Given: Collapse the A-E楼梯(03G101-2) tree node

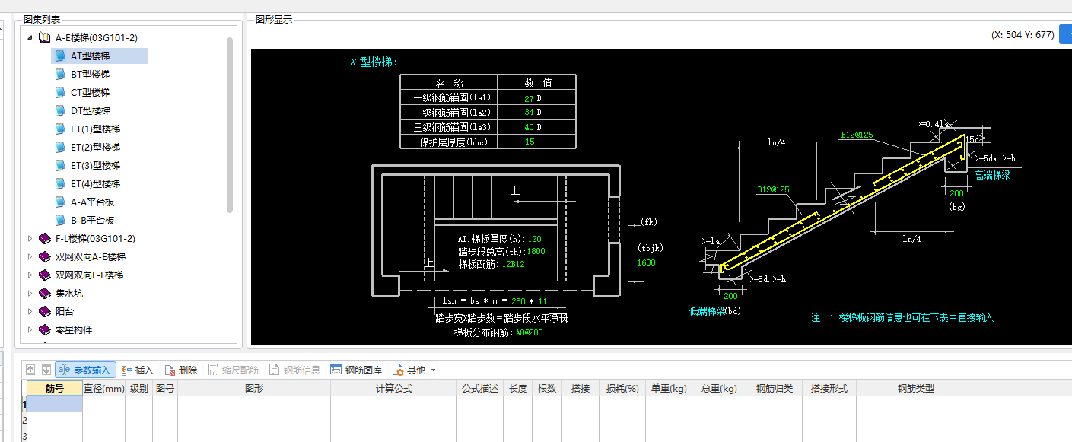Looking at the screenshot, I should tap(30, 37).
